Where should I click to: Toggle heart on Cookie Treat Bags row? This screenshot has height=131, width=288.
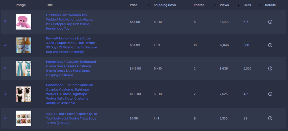[5, 118]
